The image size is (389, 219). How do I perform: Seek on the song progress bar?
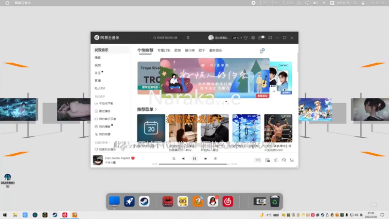coord(194,164)
